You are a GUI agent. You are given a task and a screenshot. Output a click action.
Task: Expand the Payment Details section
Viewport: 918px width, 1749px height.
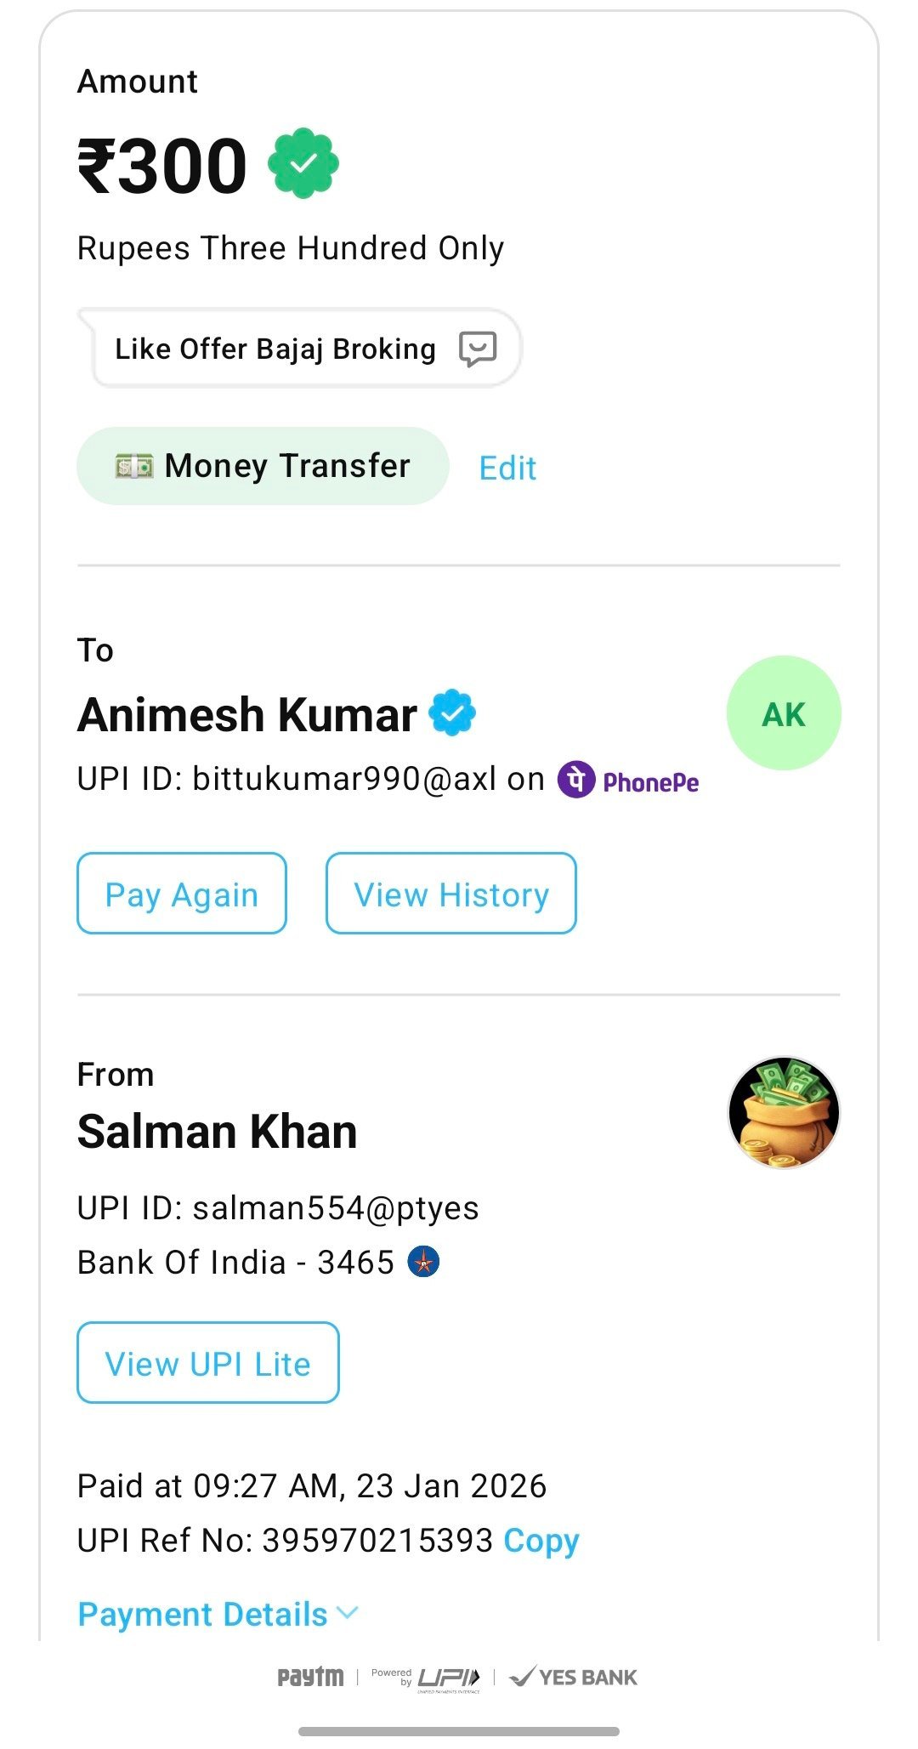point(202,1614)
